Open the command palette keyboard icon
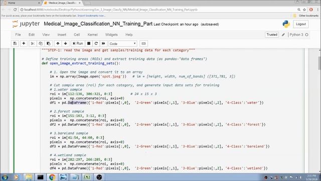 (x=143, y=44)
